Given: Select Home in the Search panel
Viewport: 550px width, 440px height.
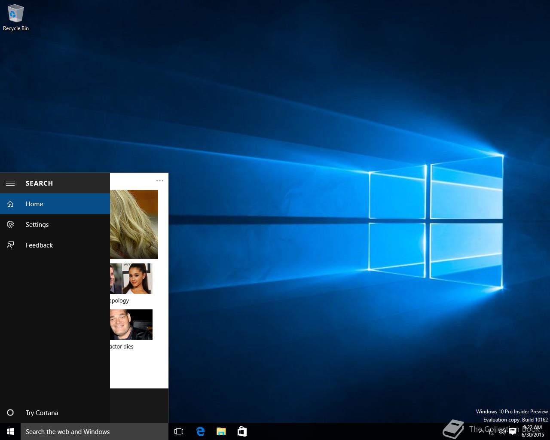Looking at the screenshot, I should [x=55, y=204].
